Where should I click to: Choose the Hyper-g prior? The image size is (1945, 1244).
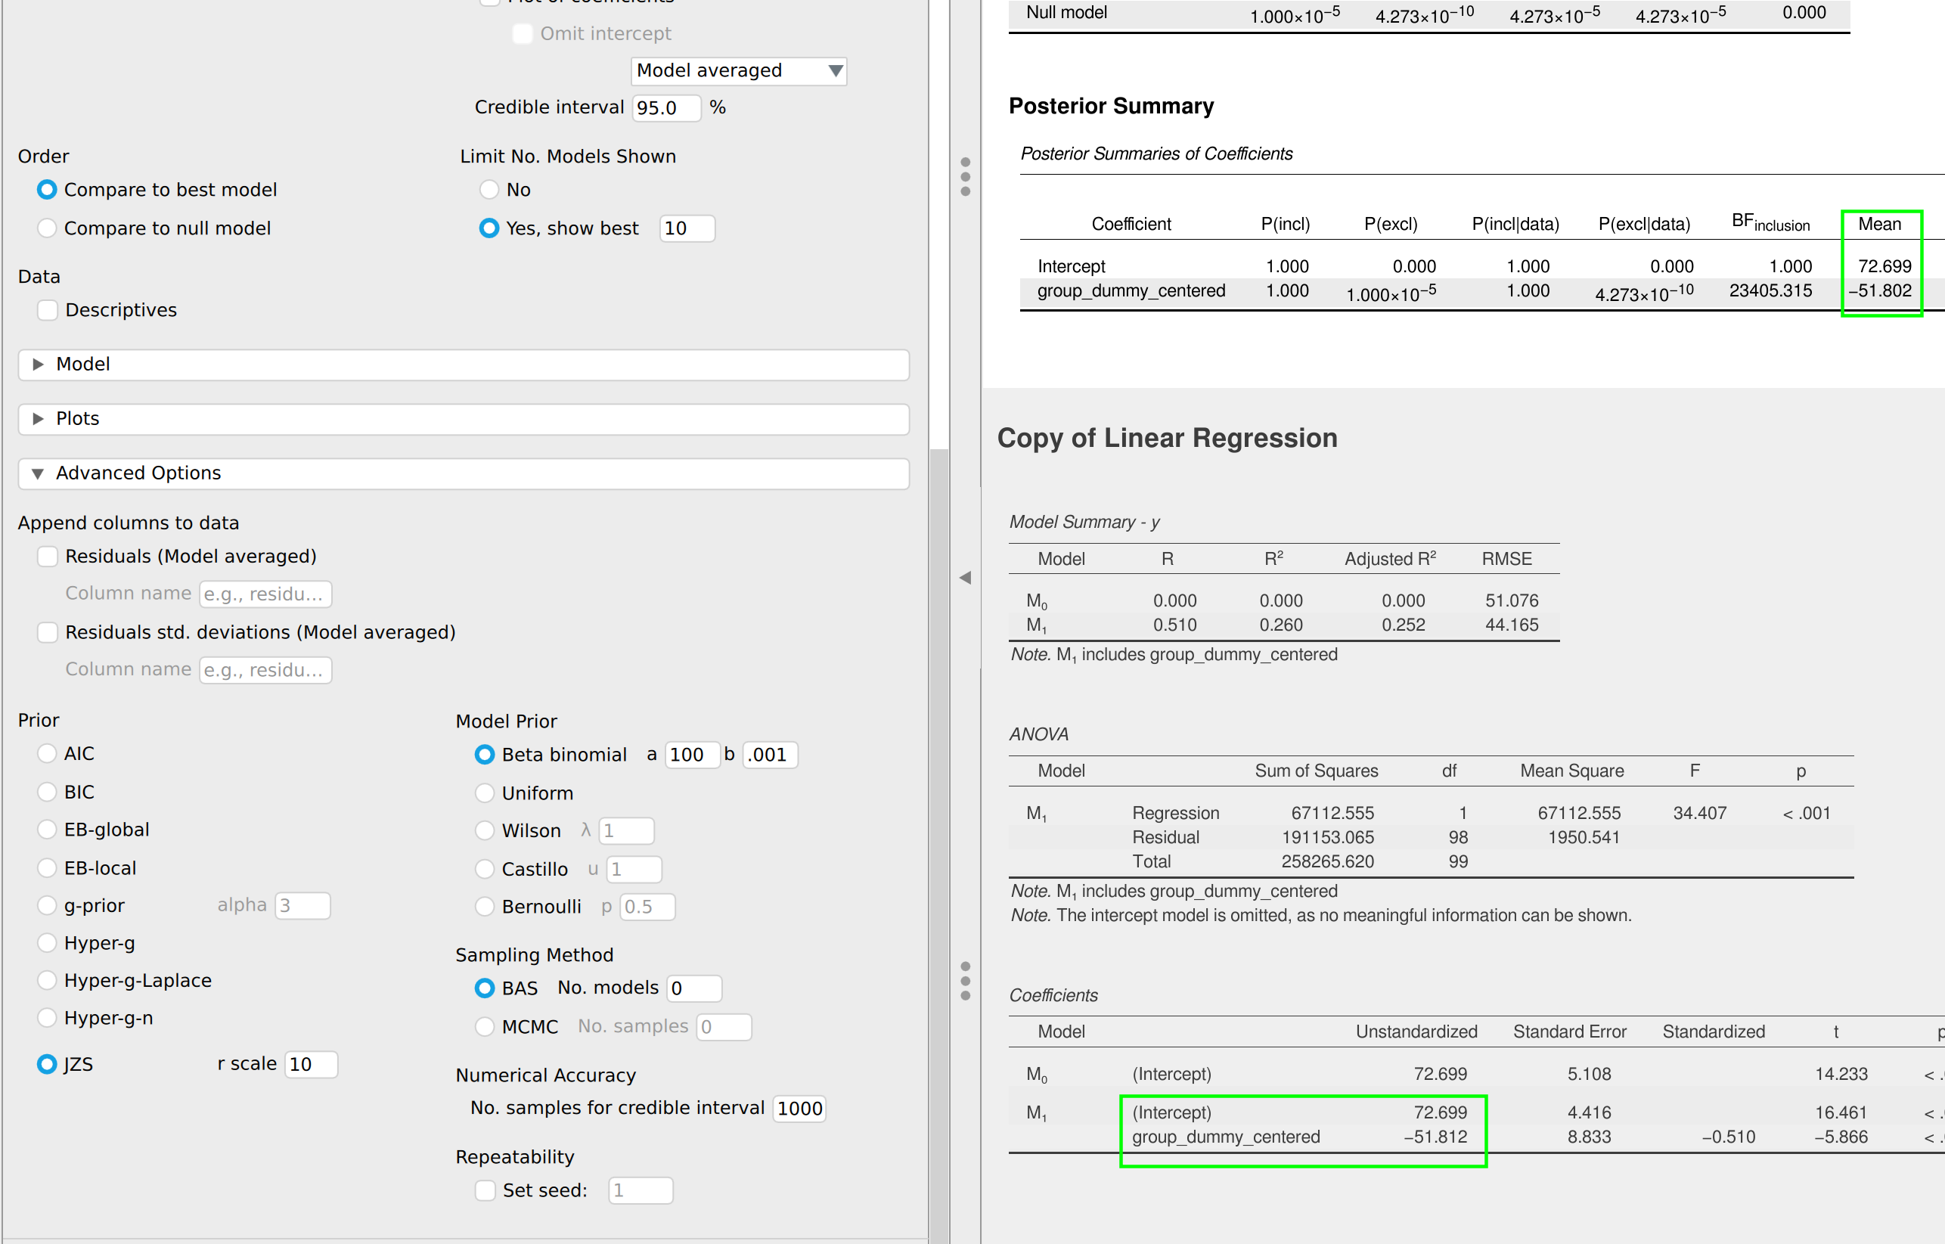[47, 943]
